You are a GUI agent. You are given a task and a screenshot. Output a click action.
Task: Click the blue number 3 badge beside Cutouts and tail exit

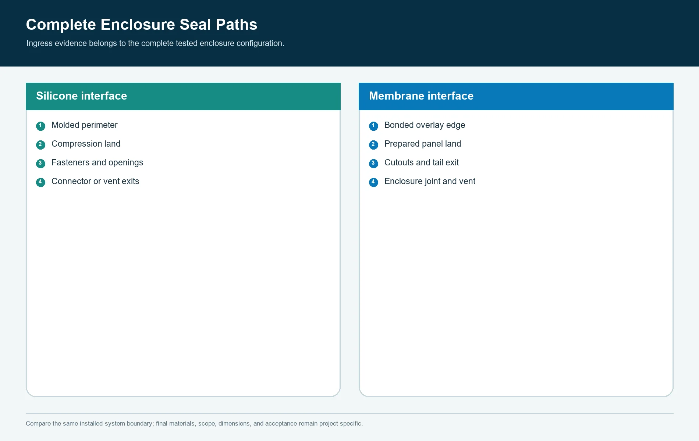(373, 164)
